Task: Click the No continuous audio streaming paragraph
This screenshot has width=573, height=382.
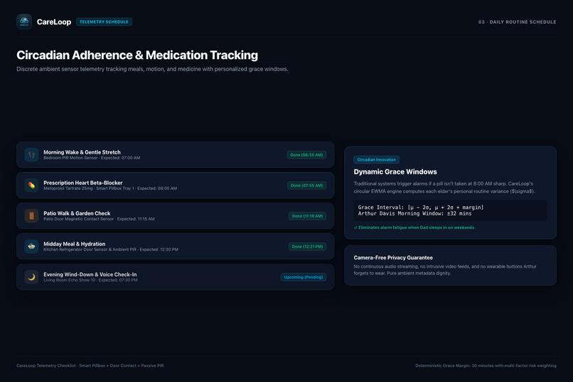Action: point(445,270)
